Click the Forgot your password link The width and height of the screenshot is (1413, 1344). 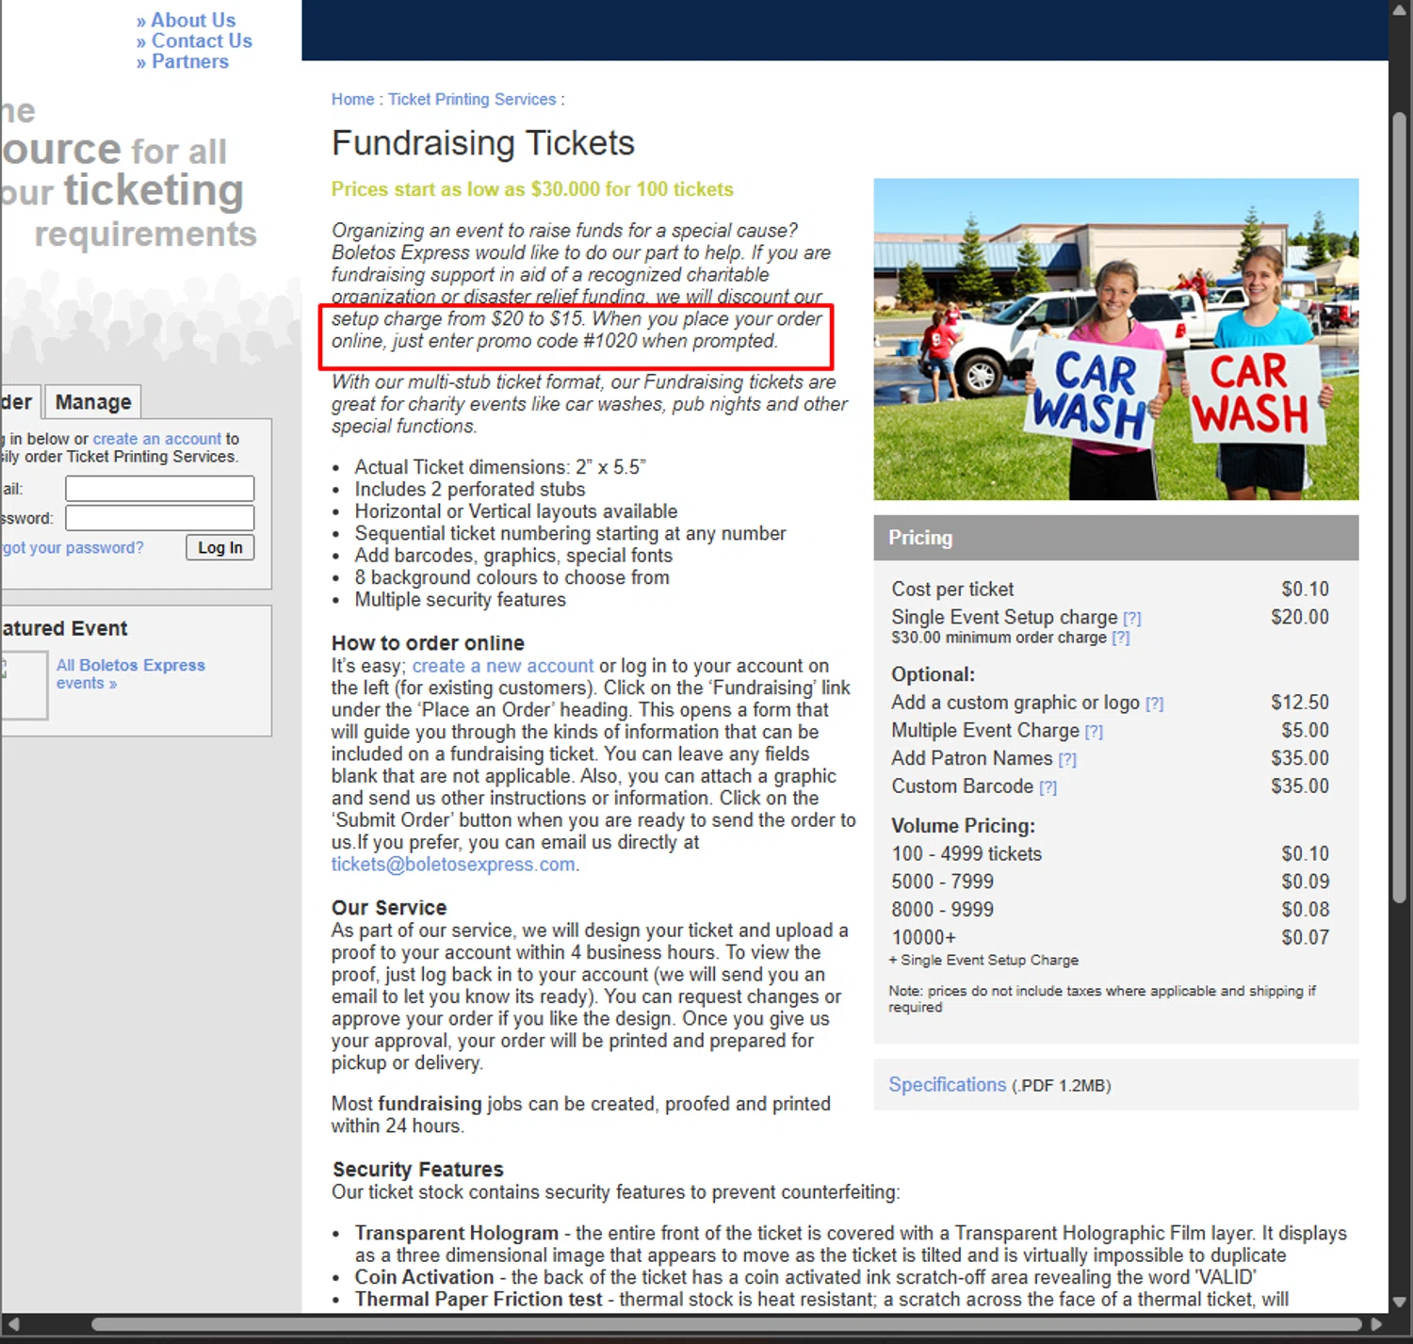pyautogui.click(x=73, y=547)
